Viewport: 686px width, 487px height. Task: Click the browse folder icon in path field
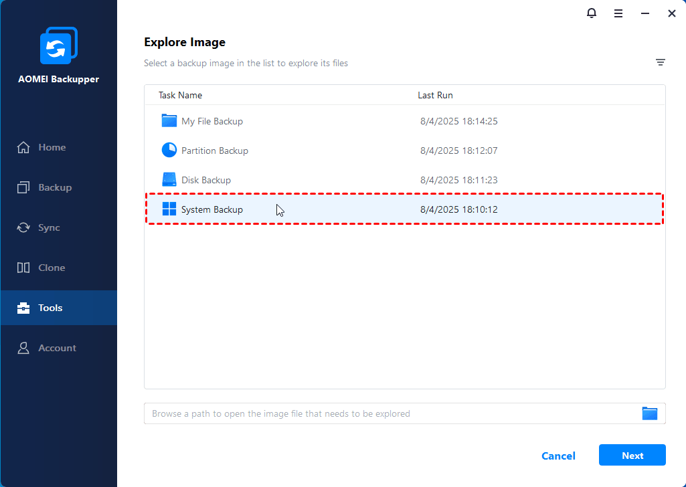pos(650,413)
